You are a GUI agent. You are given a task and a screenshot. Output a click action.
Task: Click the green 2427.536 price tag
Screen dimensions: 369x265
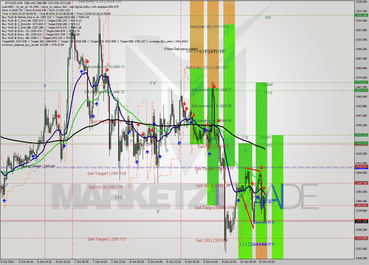point(361,143)
